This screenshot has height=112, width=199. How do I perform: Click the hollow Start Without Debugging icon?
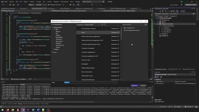coord(64,5)
